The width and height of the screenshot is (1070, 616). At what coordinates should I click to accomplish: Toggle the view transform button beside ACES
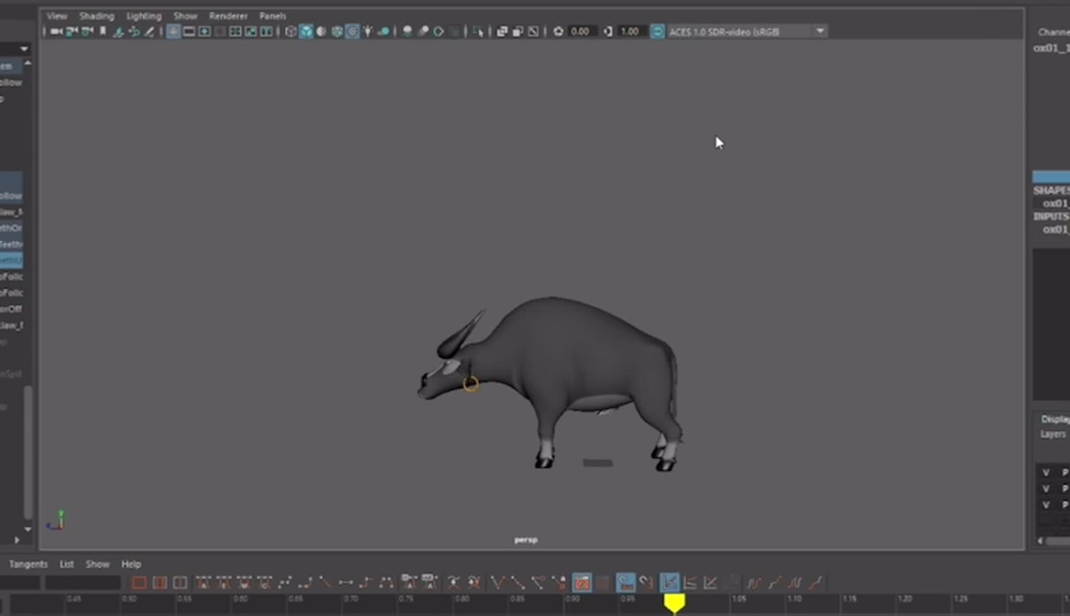coord(658,32)
